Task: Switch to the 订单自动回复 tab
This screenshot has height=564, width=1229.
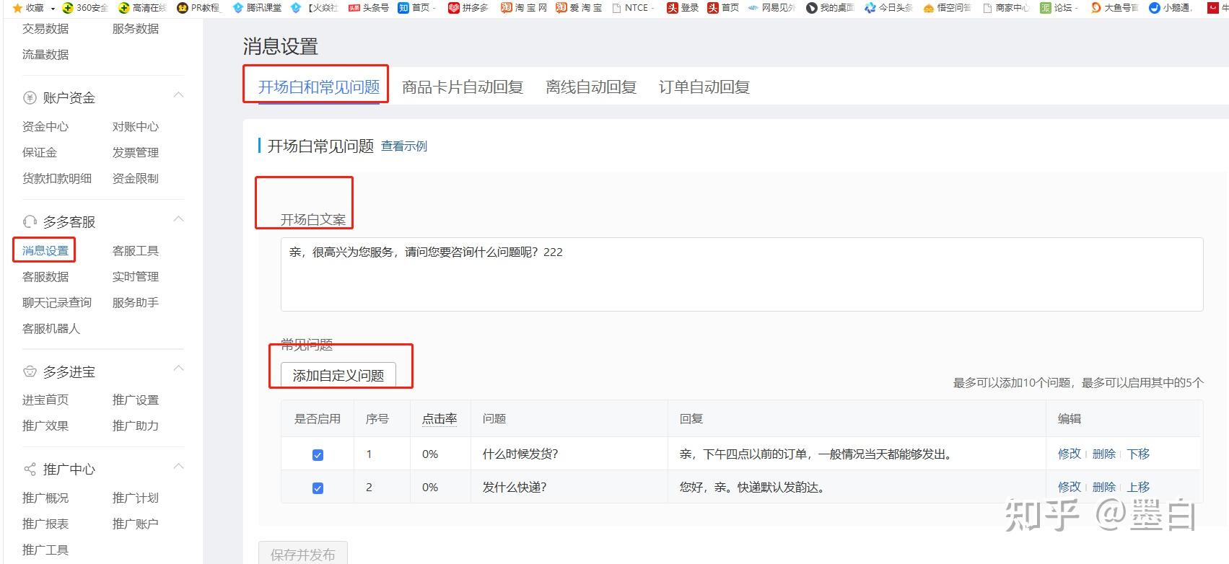Action: coord(704,87)
